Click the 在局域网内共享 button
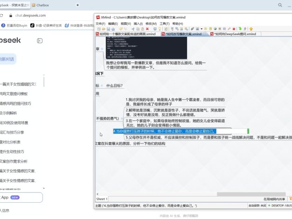 pos(274,199)
